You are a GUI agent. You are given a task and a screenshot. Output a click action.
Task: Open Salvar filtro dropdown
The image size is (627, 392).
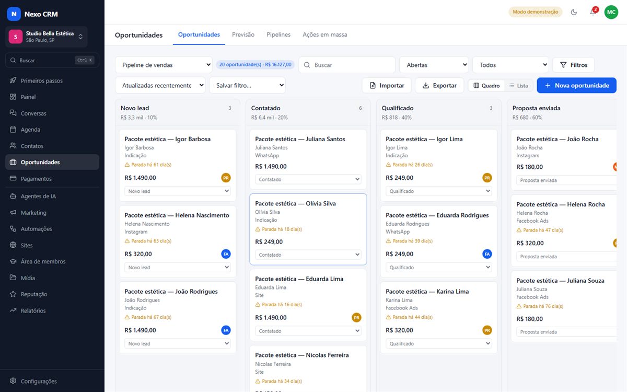(247, 85)
